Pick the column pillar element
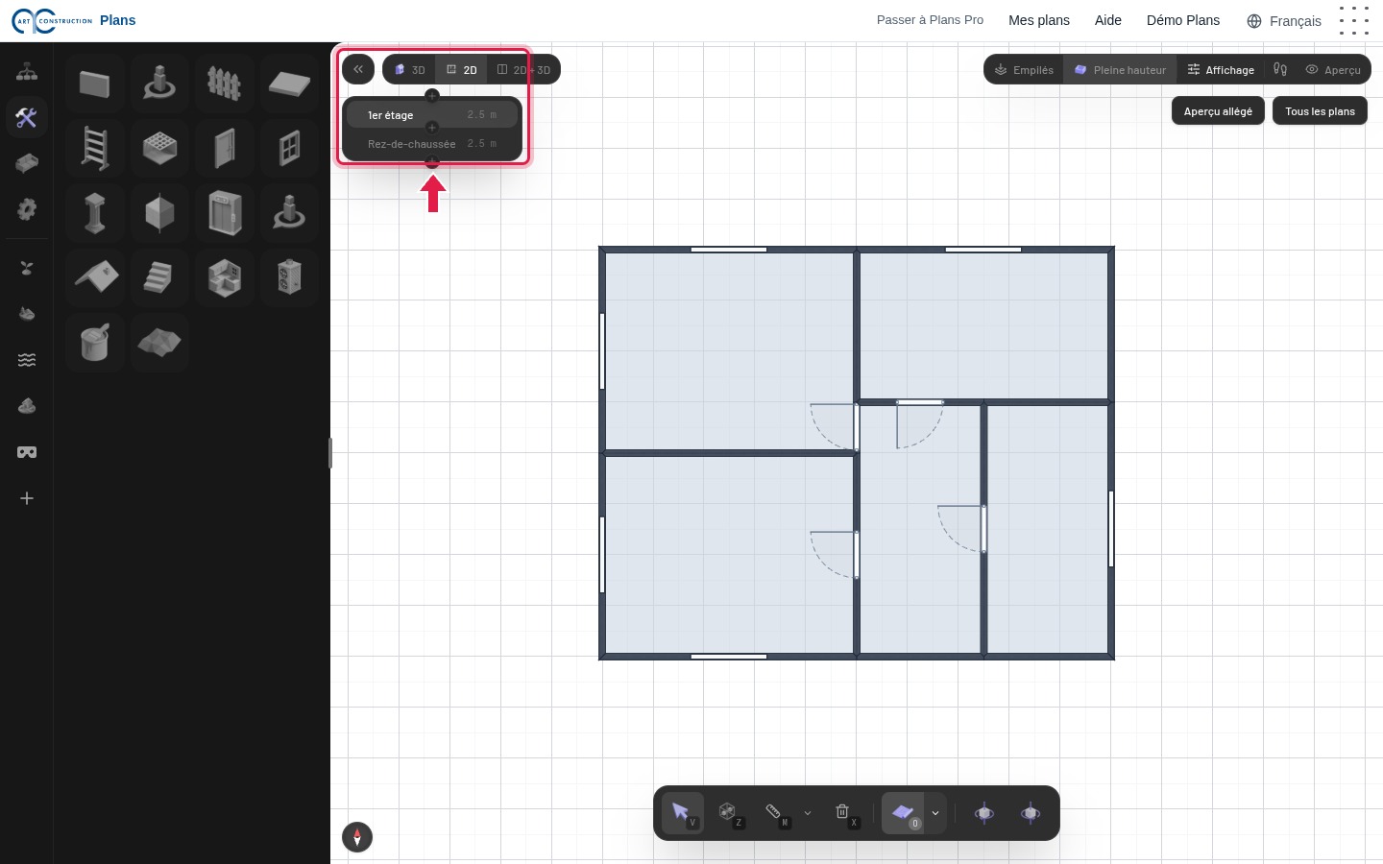Image resolution: width=1383 pixels, height=864 pixels. pyautogui.click(x=94, y=213)
